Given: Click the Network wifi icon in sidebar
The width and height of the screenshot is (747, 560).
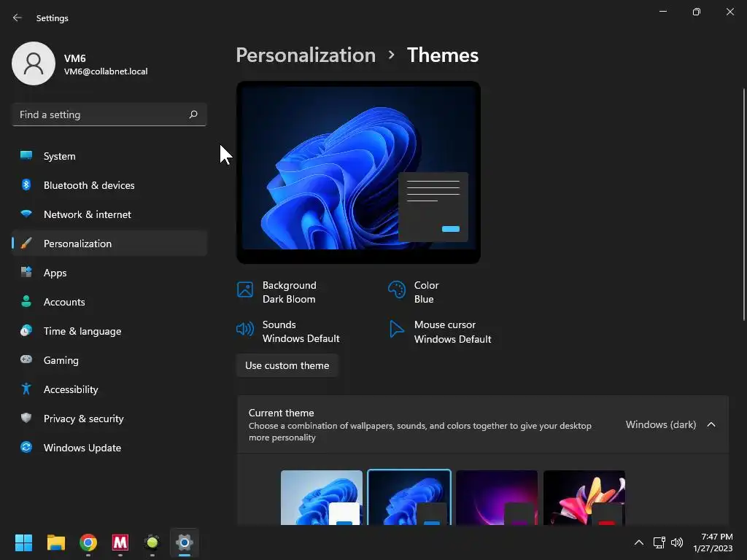Looking at the screenshot, I should coord(26,214).
